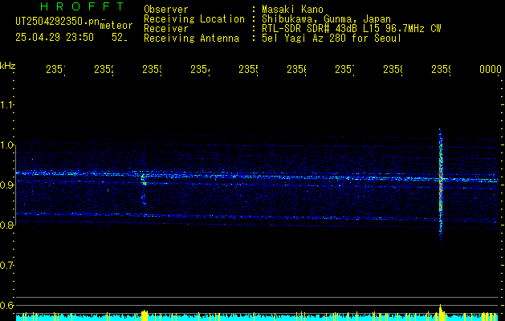Click the count value '52.' beside the date
The image size is (505, 321).
[119, 38]
